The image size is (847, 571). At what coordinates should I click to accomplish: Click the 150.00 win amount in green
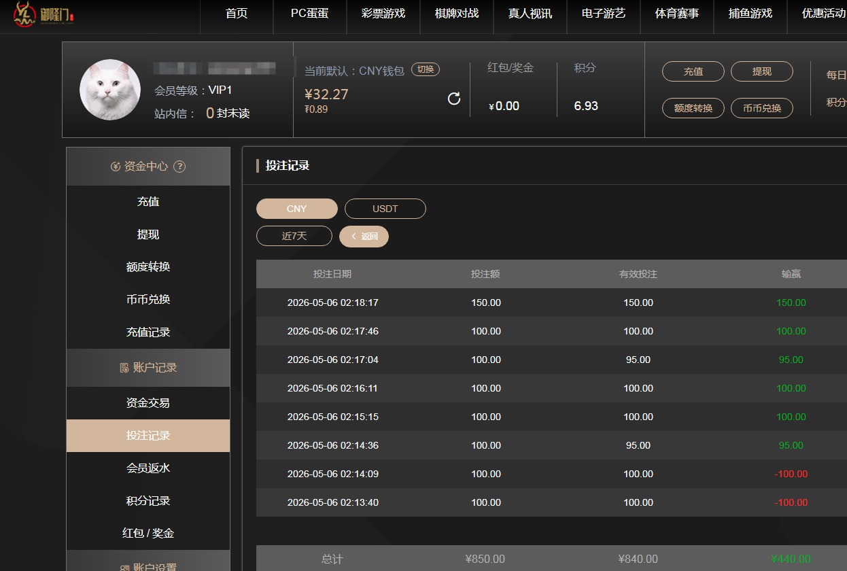(x=791, y=302)
